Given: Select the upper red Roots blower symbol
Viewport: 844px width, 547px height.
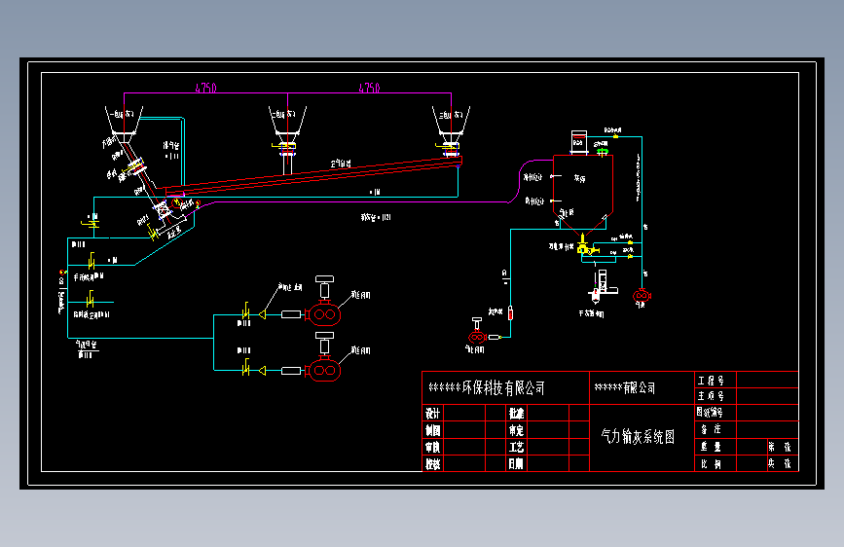Looking at the screenshot, I should (x=323, y=314).
